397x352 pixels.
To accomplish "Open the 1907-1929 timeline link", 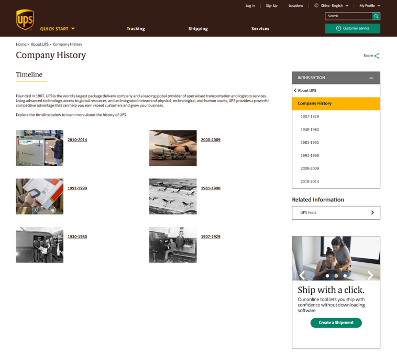I will (x=211, y=237).
